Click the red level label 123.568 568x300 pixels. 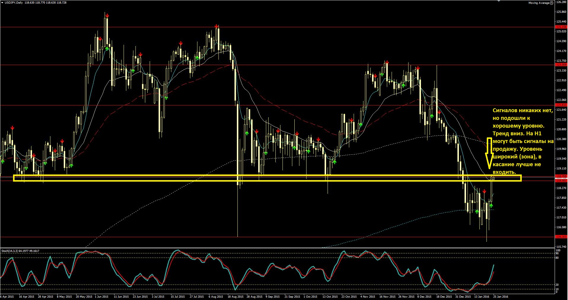tap(561, 65)
